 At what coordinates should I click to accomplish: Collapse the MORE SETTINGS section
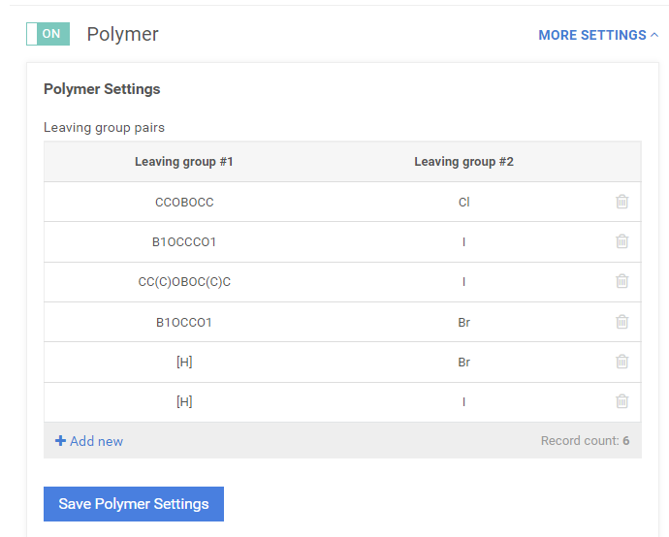(591, 35)
